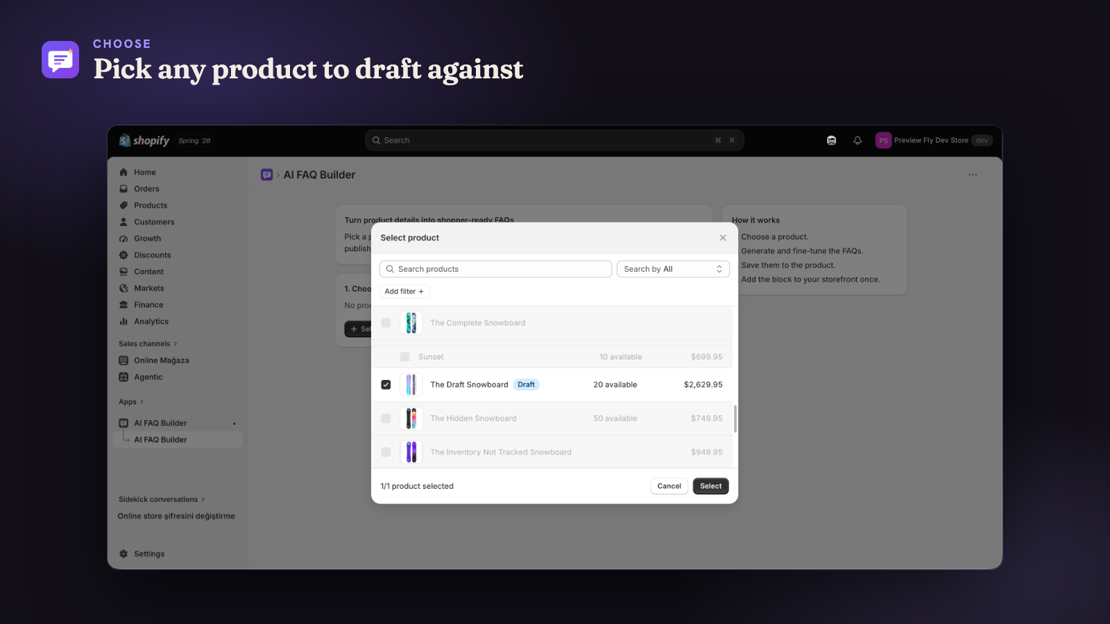Click the Draft badge on Draft Snowboard

[527, 385]
